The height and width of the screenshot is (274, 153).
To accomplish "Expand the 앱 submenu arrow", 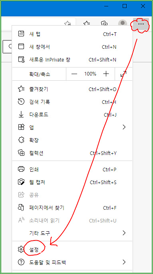I will pyautogui.click(x=124, y=127).
